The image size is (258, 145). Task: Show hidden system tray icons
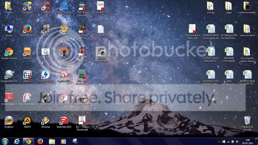219,142
